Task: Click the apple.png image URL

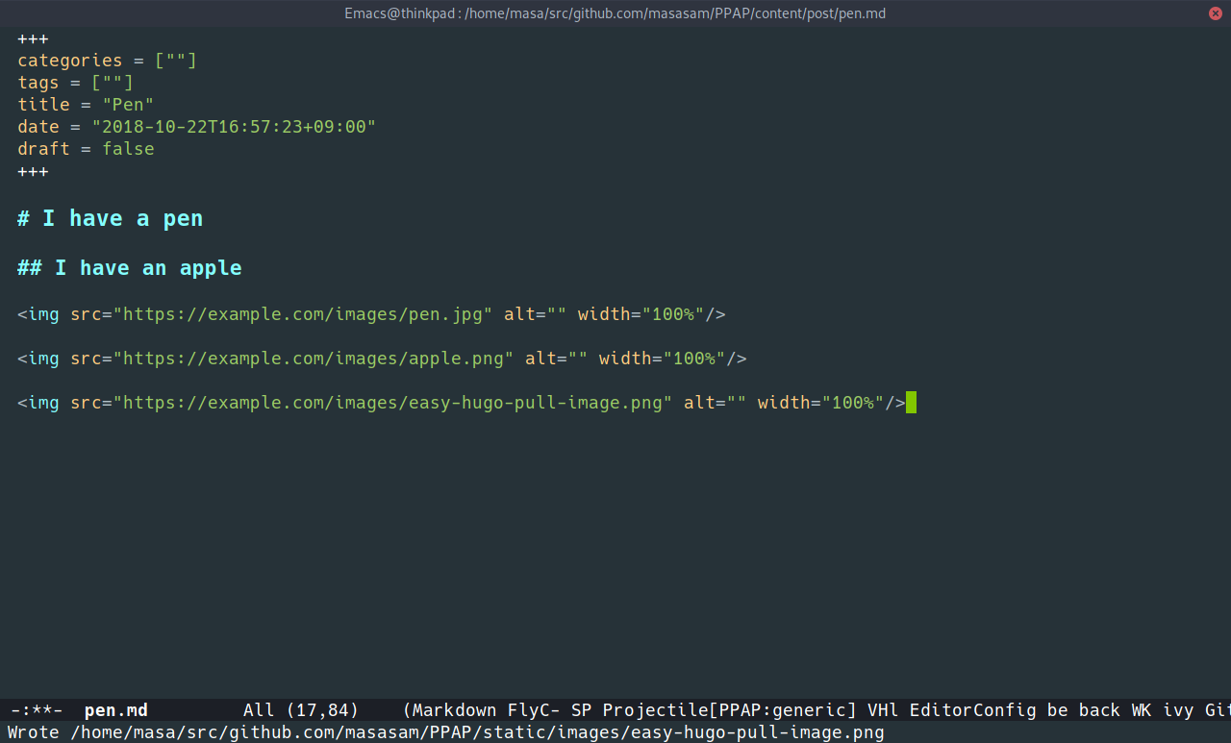Action: point(314,359)
